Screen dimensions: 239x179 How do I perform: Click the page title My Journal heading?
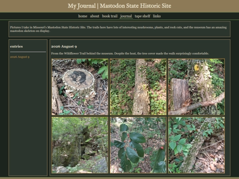click(x=119, y=6)
